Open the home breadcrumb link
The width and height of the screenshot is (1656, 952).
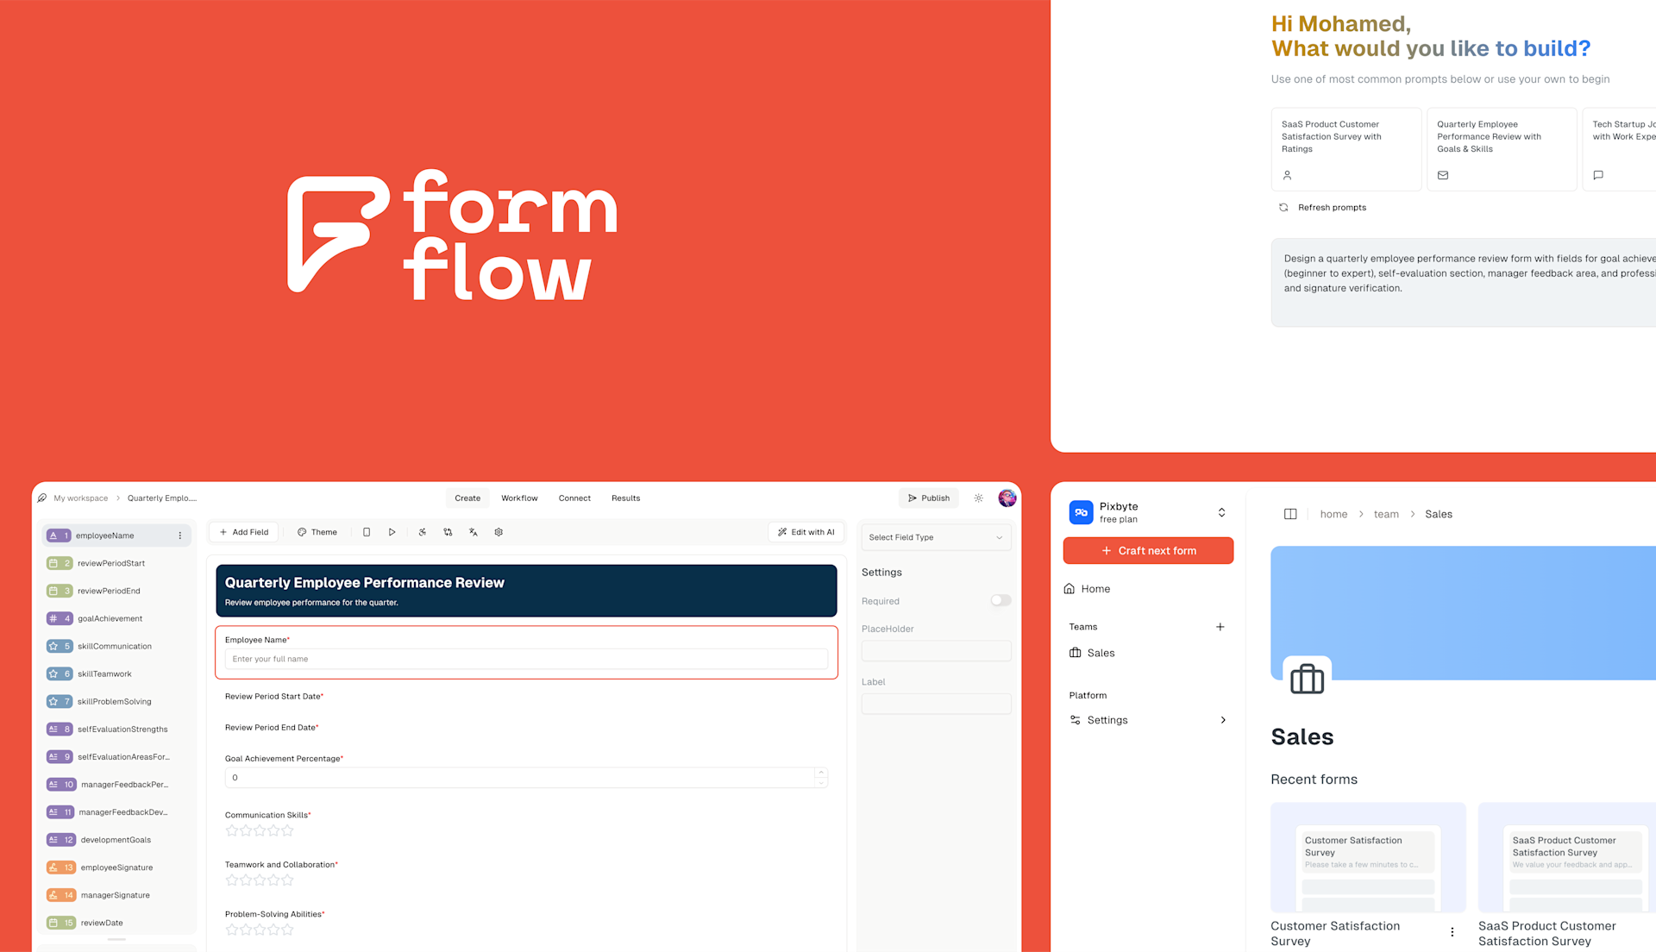tap(1333, 514)
